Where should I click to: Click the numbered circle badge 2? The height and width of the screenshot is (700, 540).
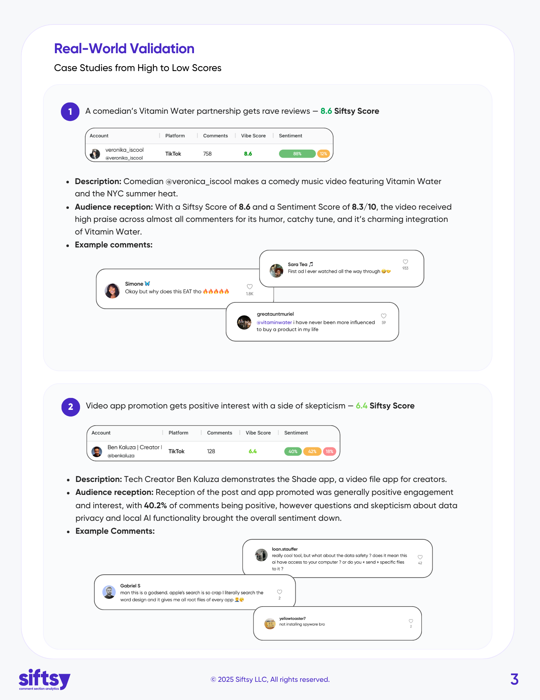71,407
